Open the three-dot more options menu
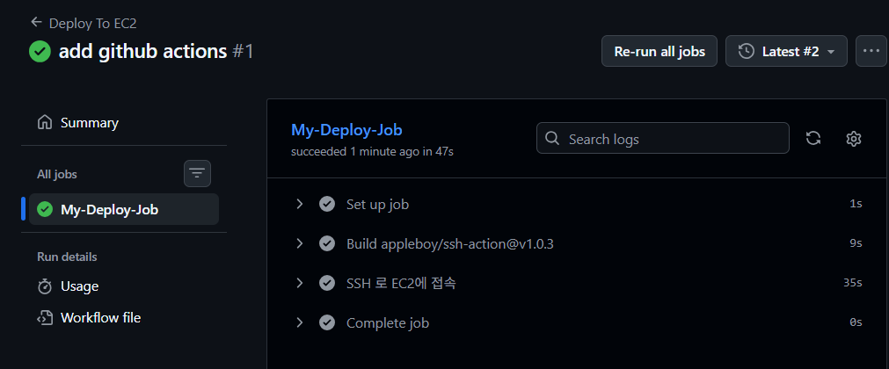889x369 pixels. click(871, 51)
